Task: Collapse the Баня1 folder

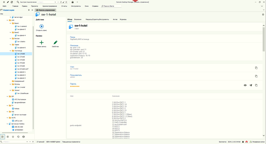Action: 10,23
